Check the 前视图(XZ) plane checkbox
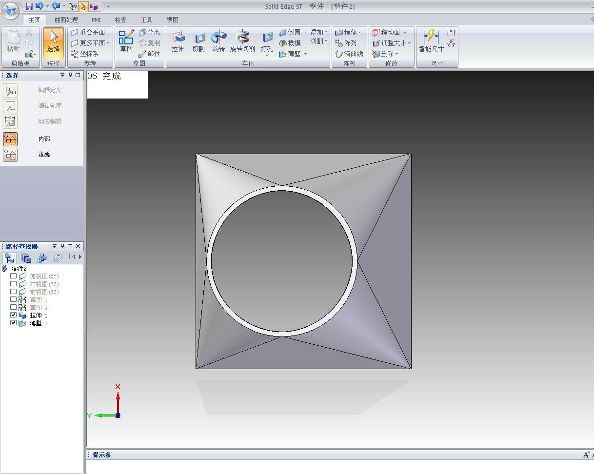Viewport: 594px width, 474px height. pos(14,292)
